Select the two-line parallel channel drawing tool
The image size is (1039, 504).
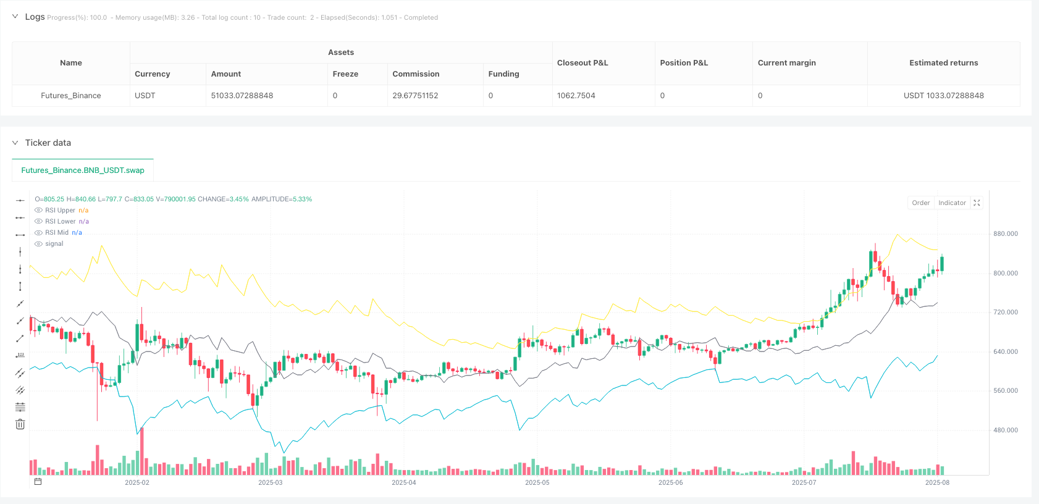point(20,372)
